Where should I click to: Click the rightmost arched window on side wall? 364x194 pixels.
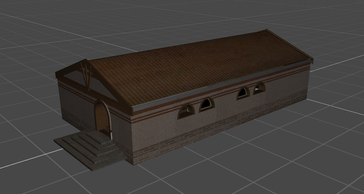(259, 88)
